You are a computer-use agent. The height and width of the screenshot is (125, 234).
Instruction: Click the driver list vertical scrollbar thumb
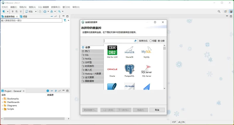tap(164, 48)
